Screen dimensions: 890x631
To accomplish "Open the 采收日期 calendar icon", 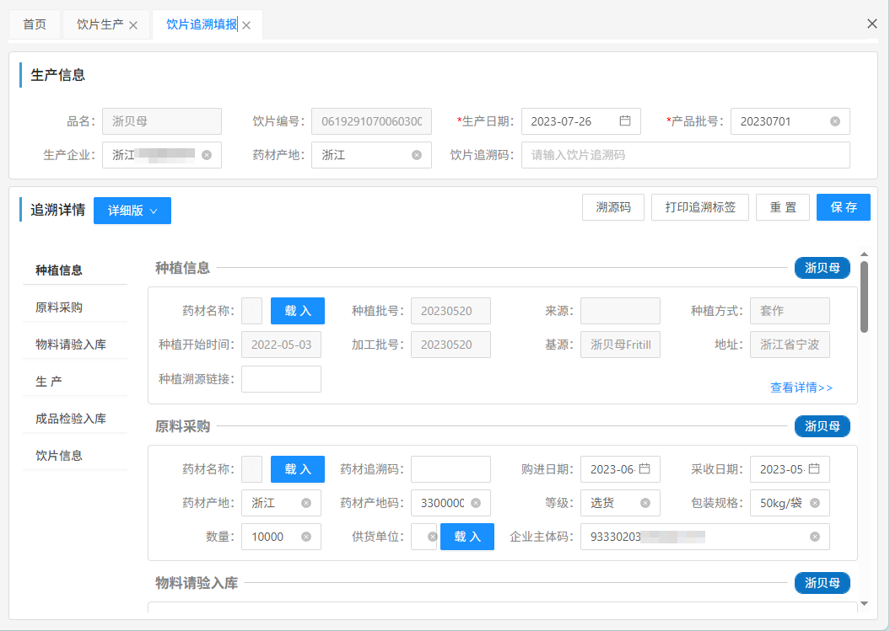I will tap(814, 469).
